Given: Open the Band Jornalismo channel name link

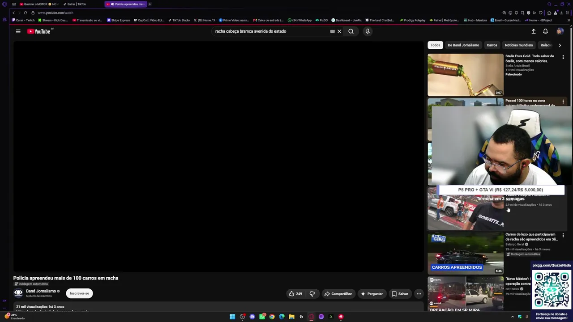Looking at the screenshot, I should 41,291.
